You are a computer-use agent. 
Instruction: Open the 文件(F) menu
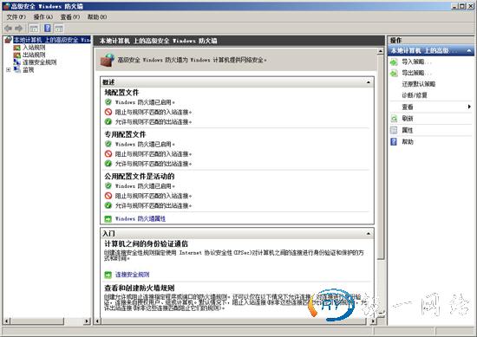click(x=16, y=17)
